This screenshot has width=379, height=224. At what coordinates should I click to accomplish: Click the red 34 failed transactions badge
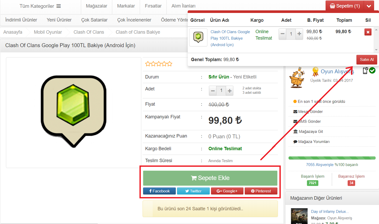(351, 183)
